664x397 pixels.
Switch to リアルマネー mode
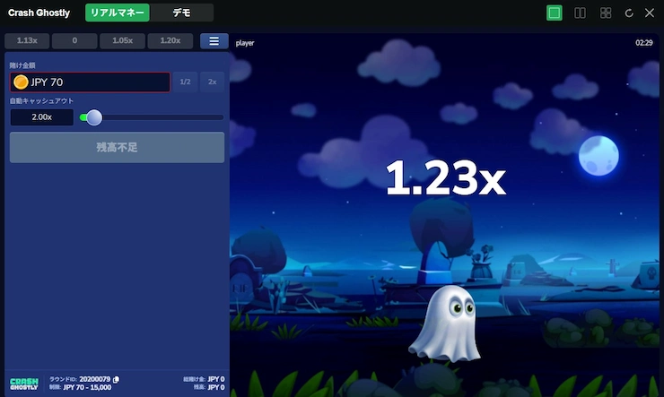point(117,13)
